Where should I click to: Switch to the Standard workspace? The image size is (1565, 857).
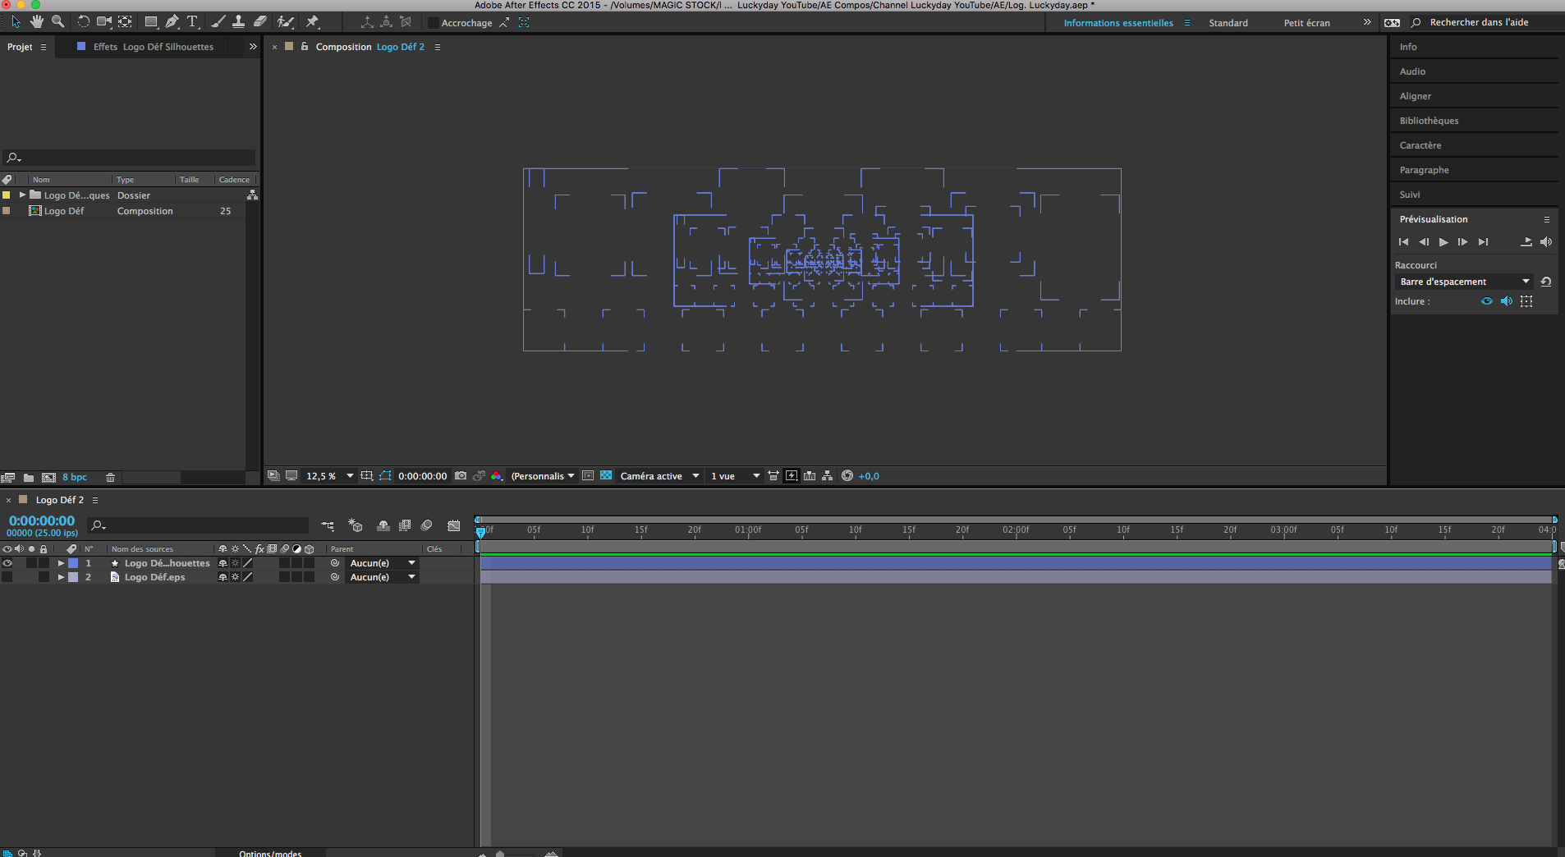1228,23
